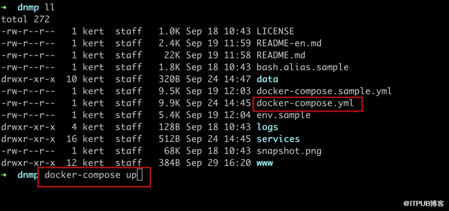Click the services directory name
Viewport: 449px width, 211px height.
pyautogui.click(x=278, y=139)
